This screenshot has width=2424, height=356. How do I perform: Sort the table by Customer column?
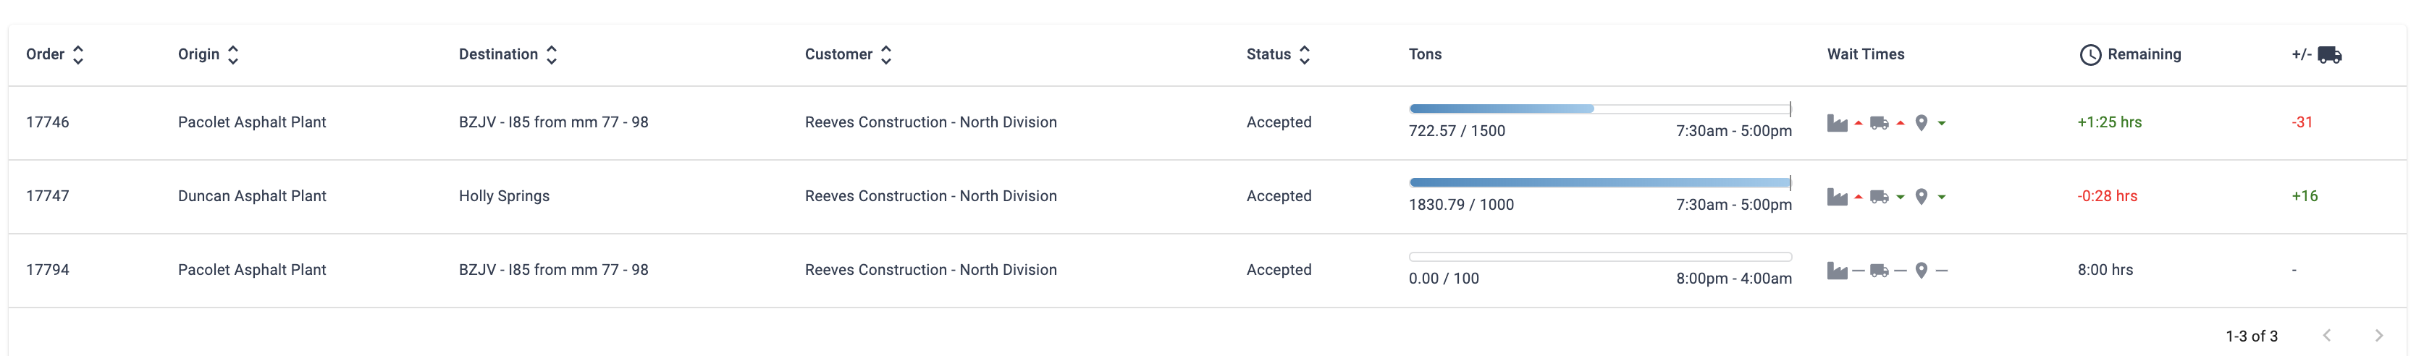coord(886,54)
